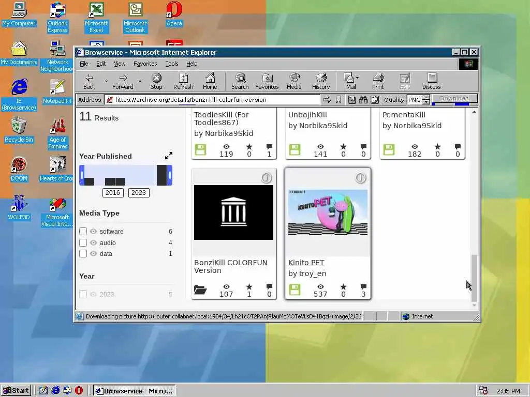This screenshot has height=397, width=530.
Task: Click the Forward toolbar button
Action: pyautogui.click(x=123, y=81)
